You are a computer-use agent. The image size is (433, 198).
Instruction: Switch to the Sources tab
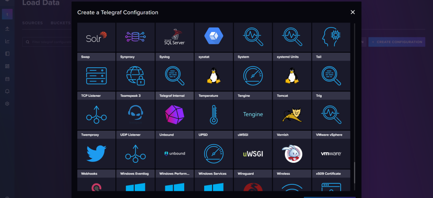click(32, 22)
